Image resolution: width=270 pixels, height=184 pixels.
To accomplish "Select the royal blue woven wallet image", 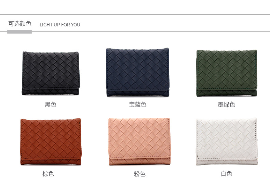I will (x=138, y=72).
